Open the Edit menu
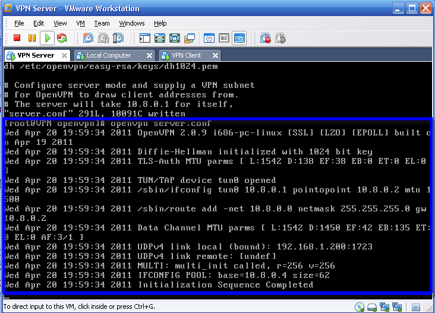Screen dimensions: 435x313 pos(39,23)
